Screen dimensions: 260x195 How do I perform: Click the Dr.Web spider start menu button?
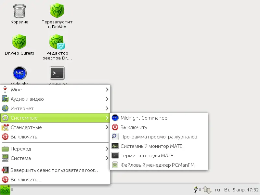click(5, 190)
